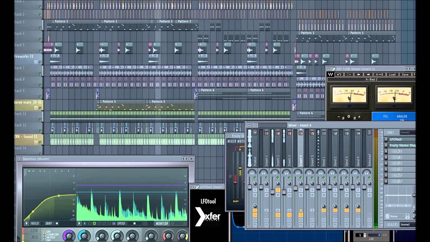This screenshot has width=430, height=242.
Task: Mute Track 2 using its green dot
Action: click(40, 14)
